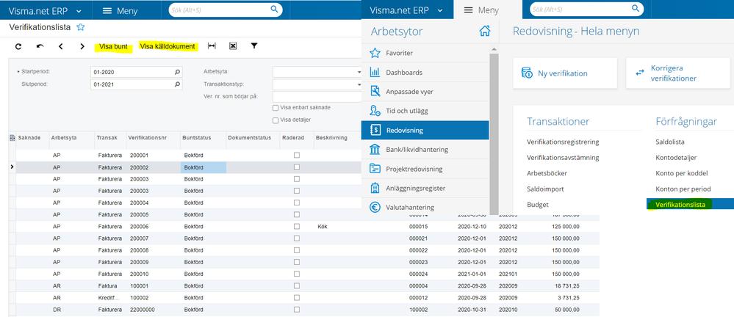Toggle Raderad checkbox for verification 200007
Image resolution: width=734 pixels, height=317 pixels.
coord(297,238)
